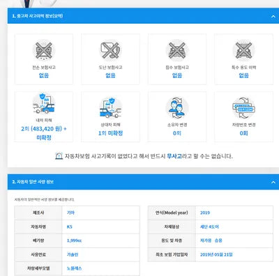
Task: Open the 2회 (483,420 원) damage details
Action: click(44, 133)
